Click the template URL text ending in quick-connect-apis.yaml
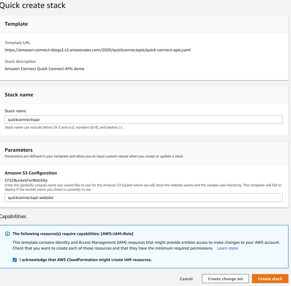The height and width of the screenshot is (286, 291). [98, 50]
